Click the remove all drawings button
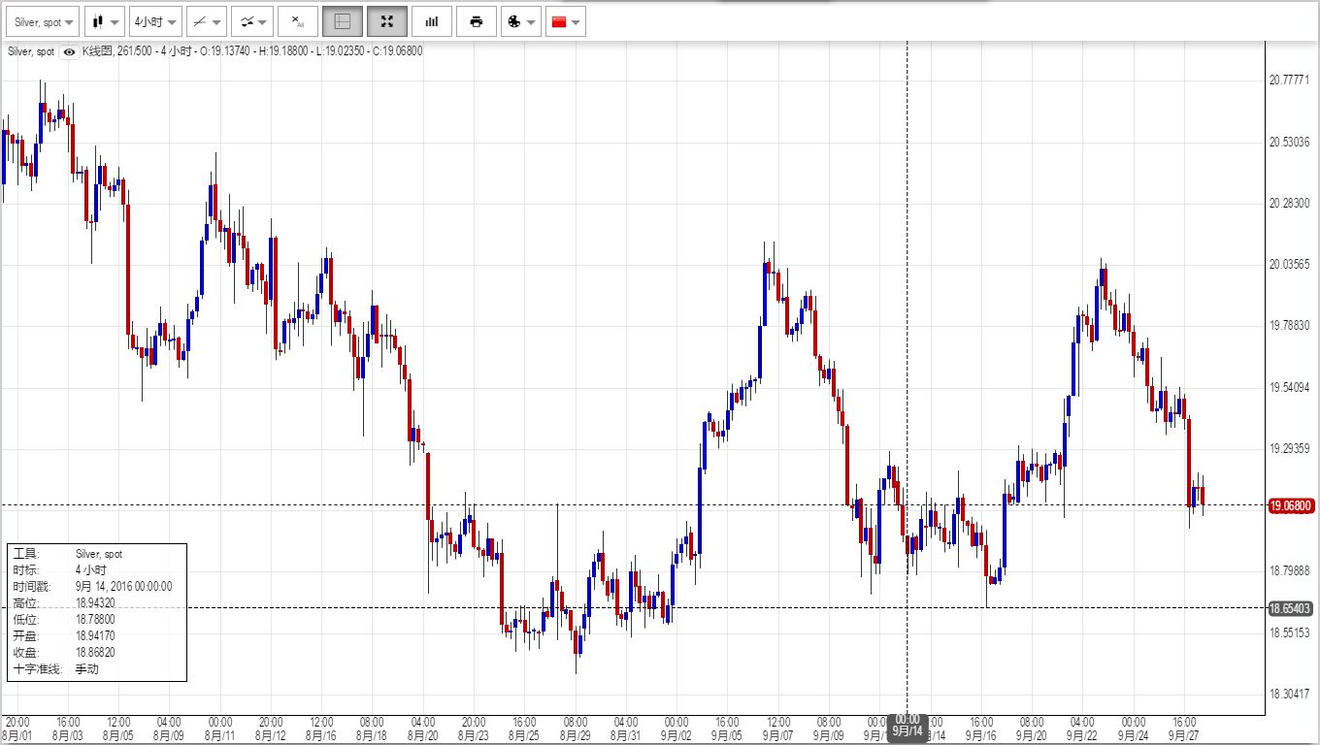 click(298, 21)
